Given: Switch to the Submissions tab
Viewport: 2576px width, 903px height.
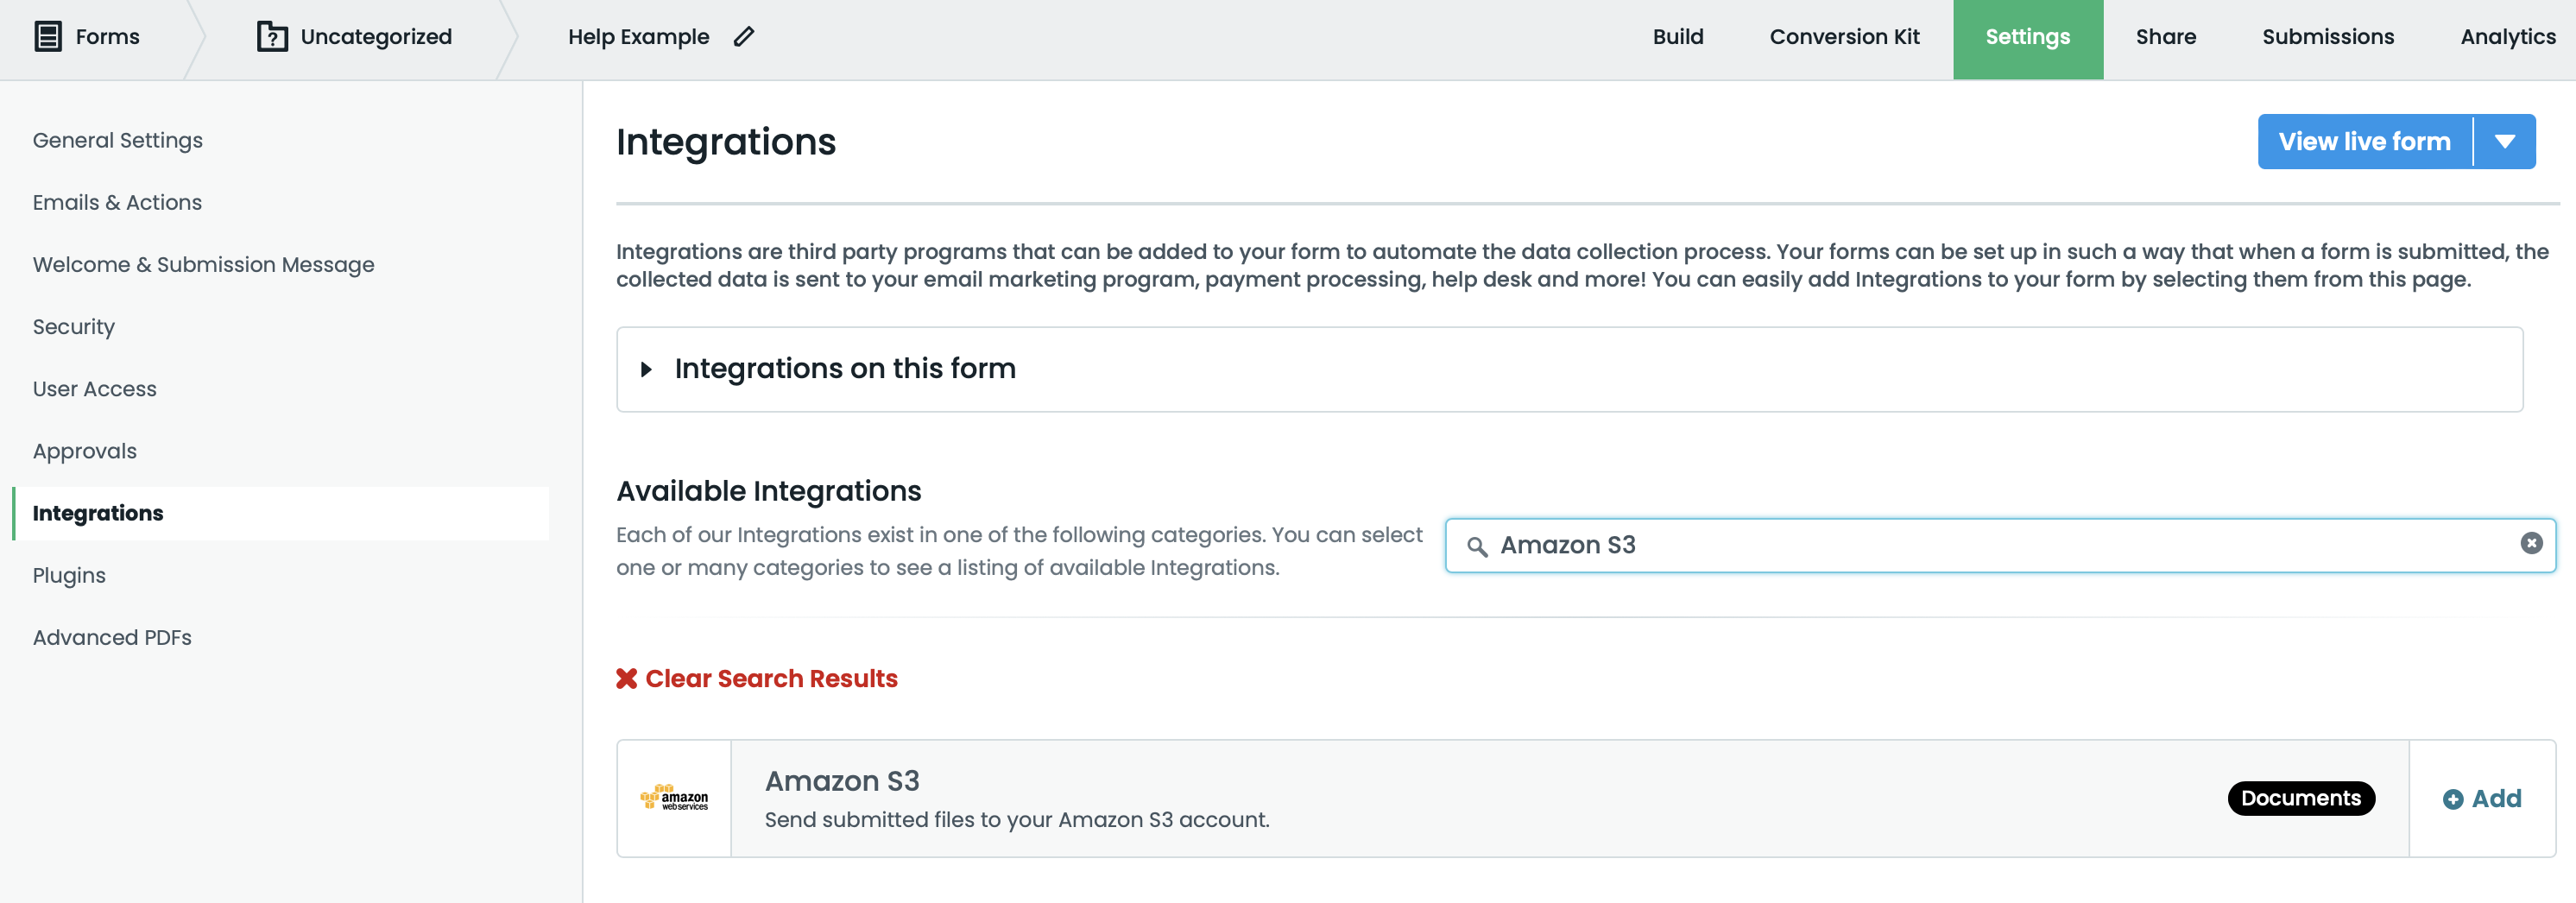Looking at the screenshot, I should coord(2327,37).
